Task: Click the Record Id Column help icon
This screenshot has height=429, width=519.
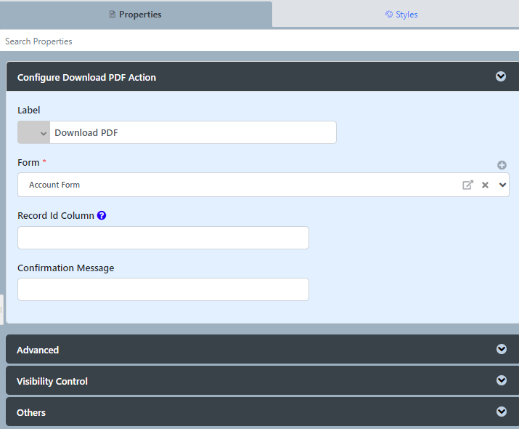Action: point(102,215)
